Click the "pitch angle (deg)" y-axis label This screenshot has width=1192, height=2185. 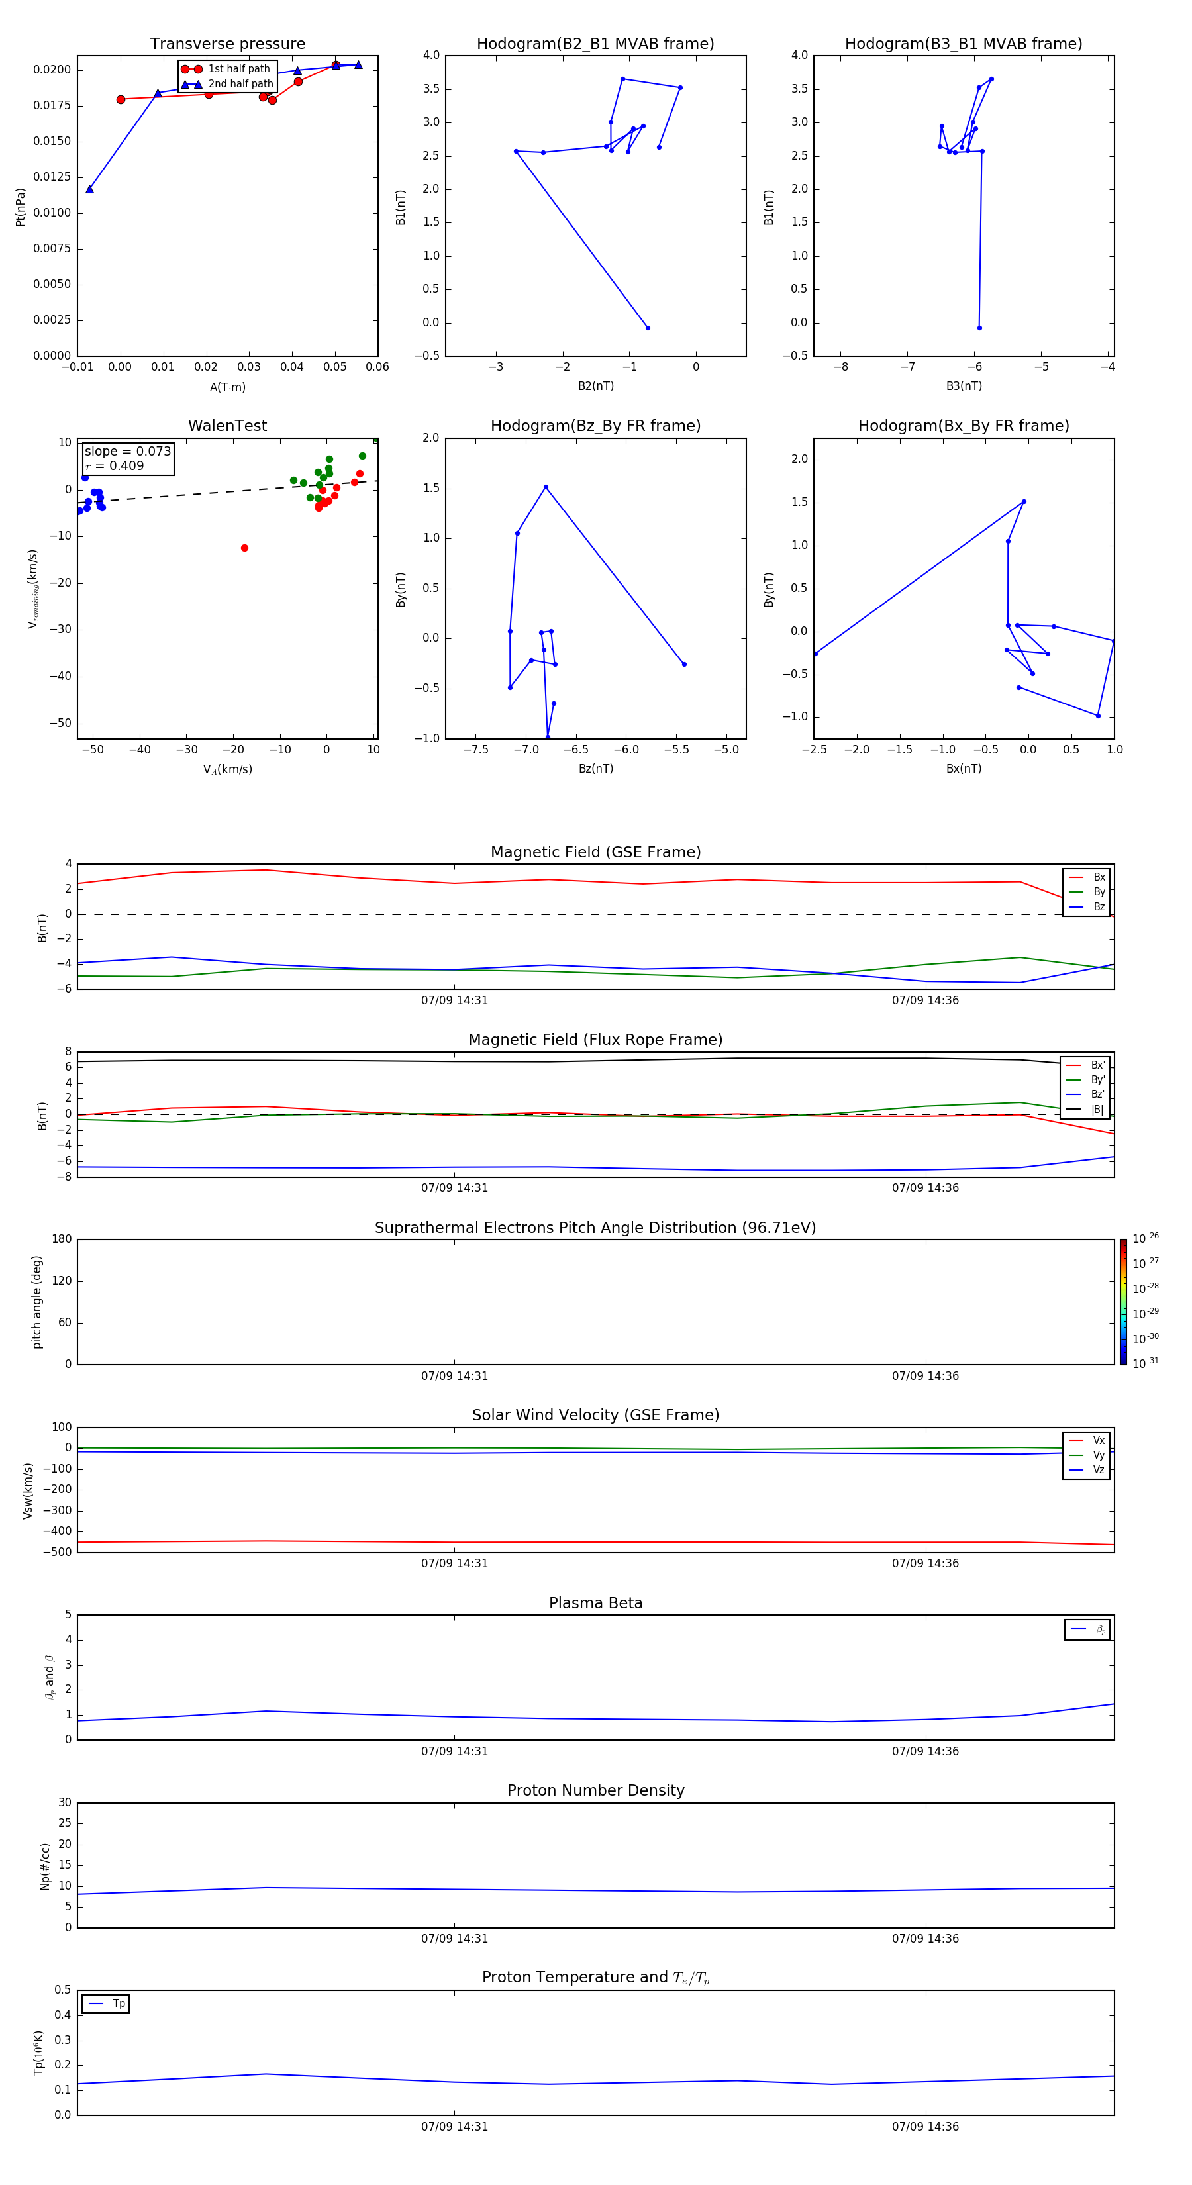point(36,1302)
